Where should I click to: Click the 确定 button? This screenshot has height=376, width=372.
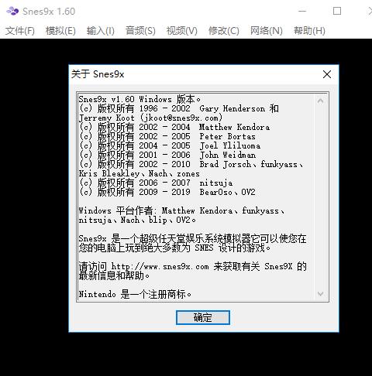pos(203,317)
